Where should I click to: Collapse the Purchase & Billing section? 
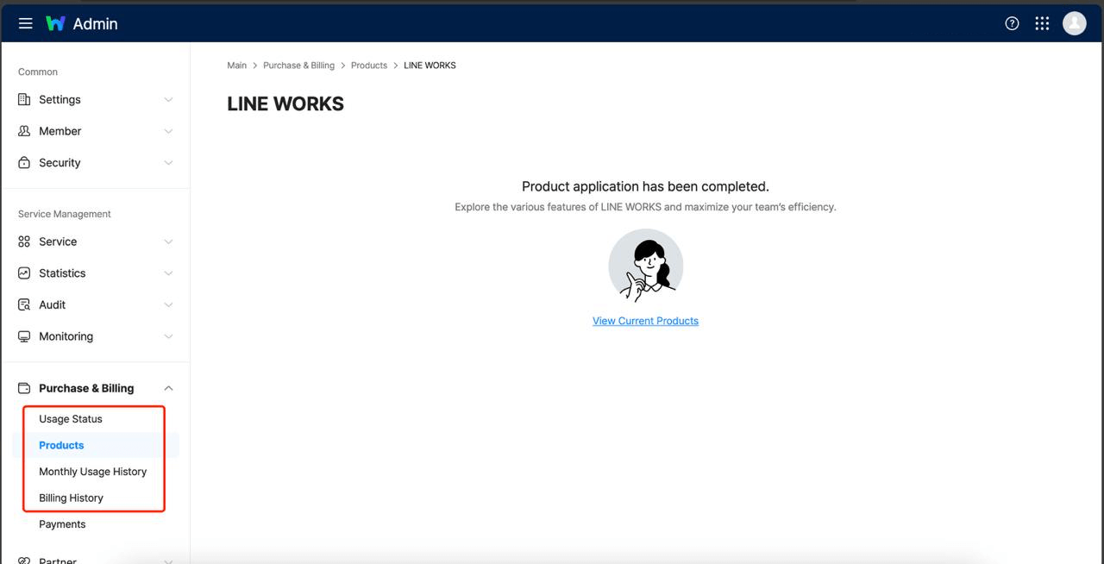168,388
